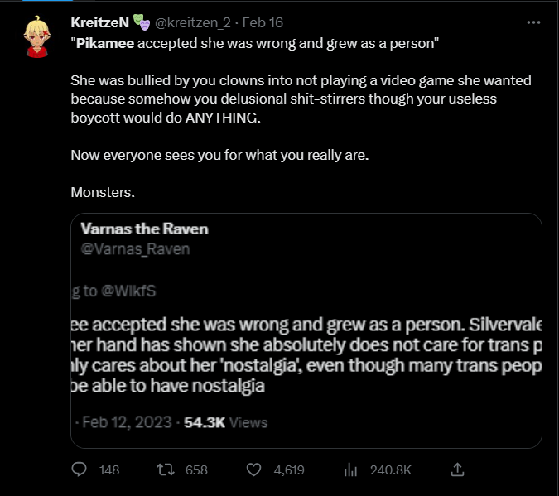Retweet this post via the retweet icon

166,470
